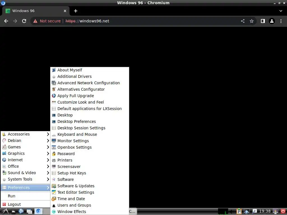Click the Alternatives Configurator icon
Viewport: 287px width, 215px height.
tap(54, 89)
